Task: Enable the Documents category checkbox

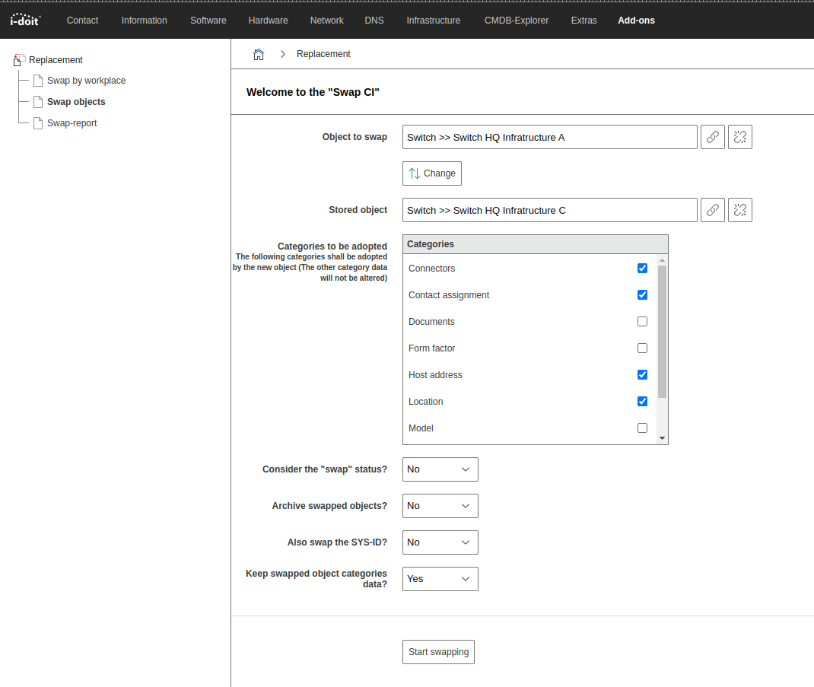Action: click(642, 321)
